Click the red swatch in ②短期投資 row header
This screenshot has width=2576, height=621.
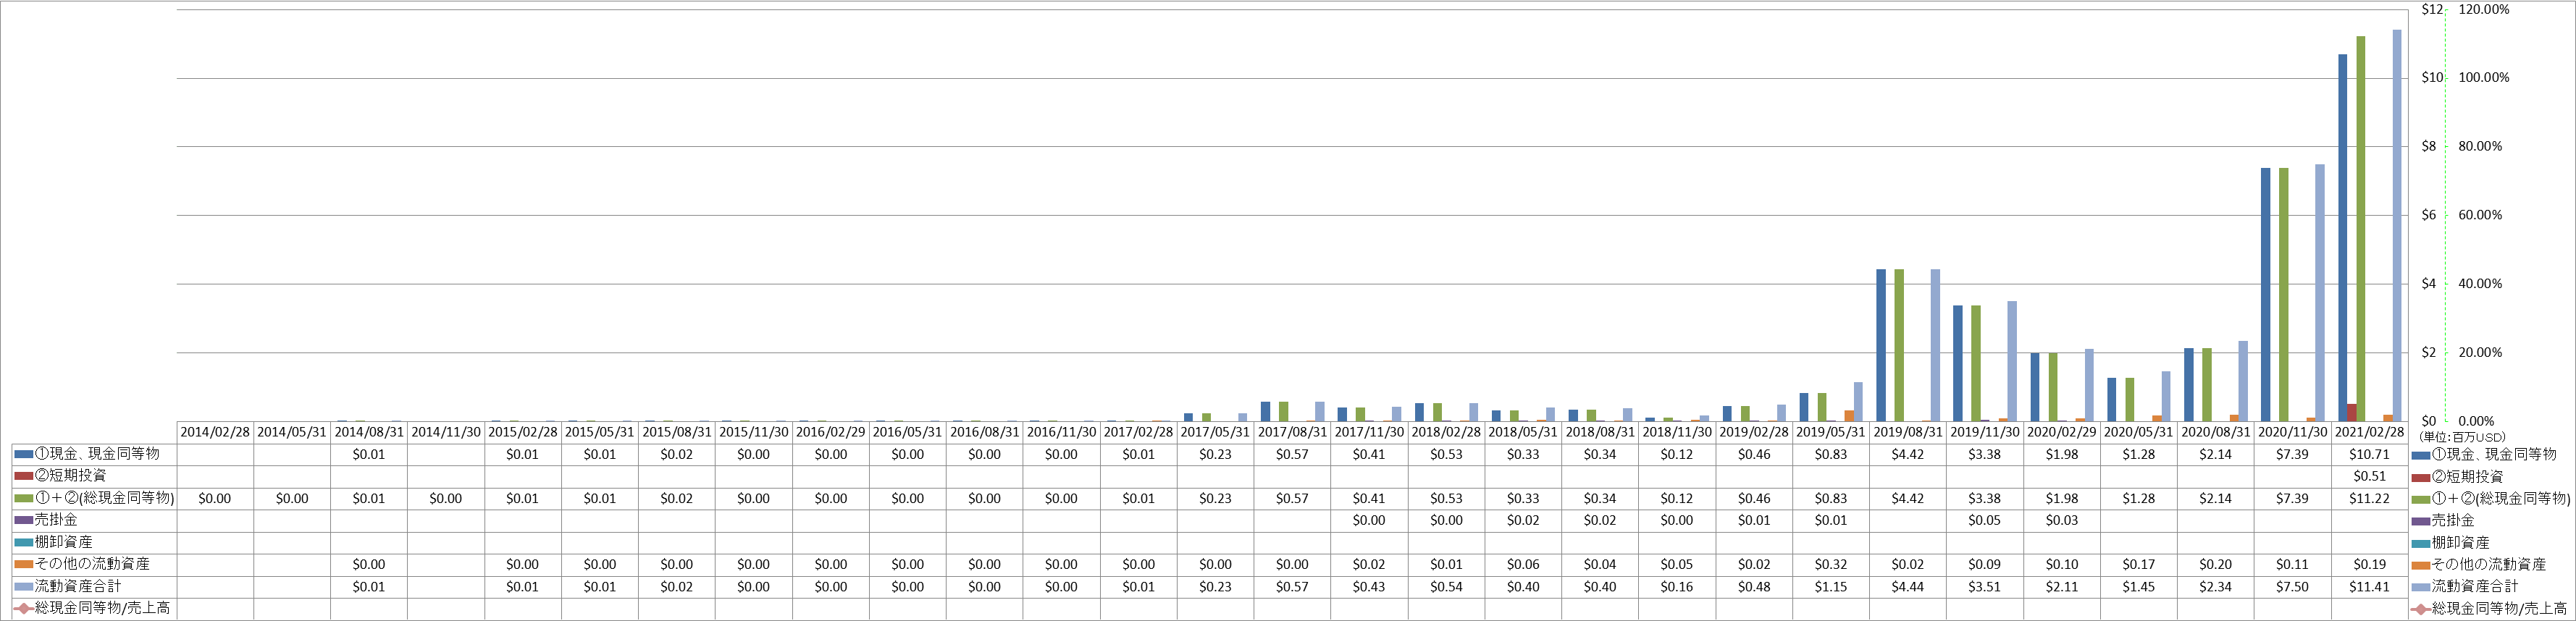pyautogui.click(x=24, y=476)
